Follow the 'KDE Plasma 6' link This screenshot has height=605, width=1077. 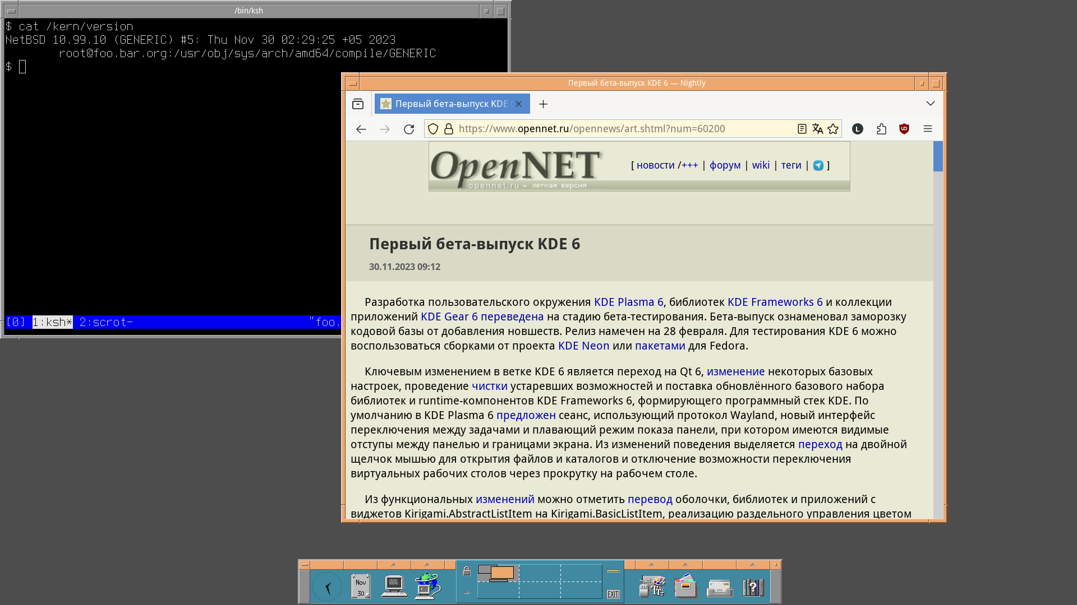pos(628,302)
